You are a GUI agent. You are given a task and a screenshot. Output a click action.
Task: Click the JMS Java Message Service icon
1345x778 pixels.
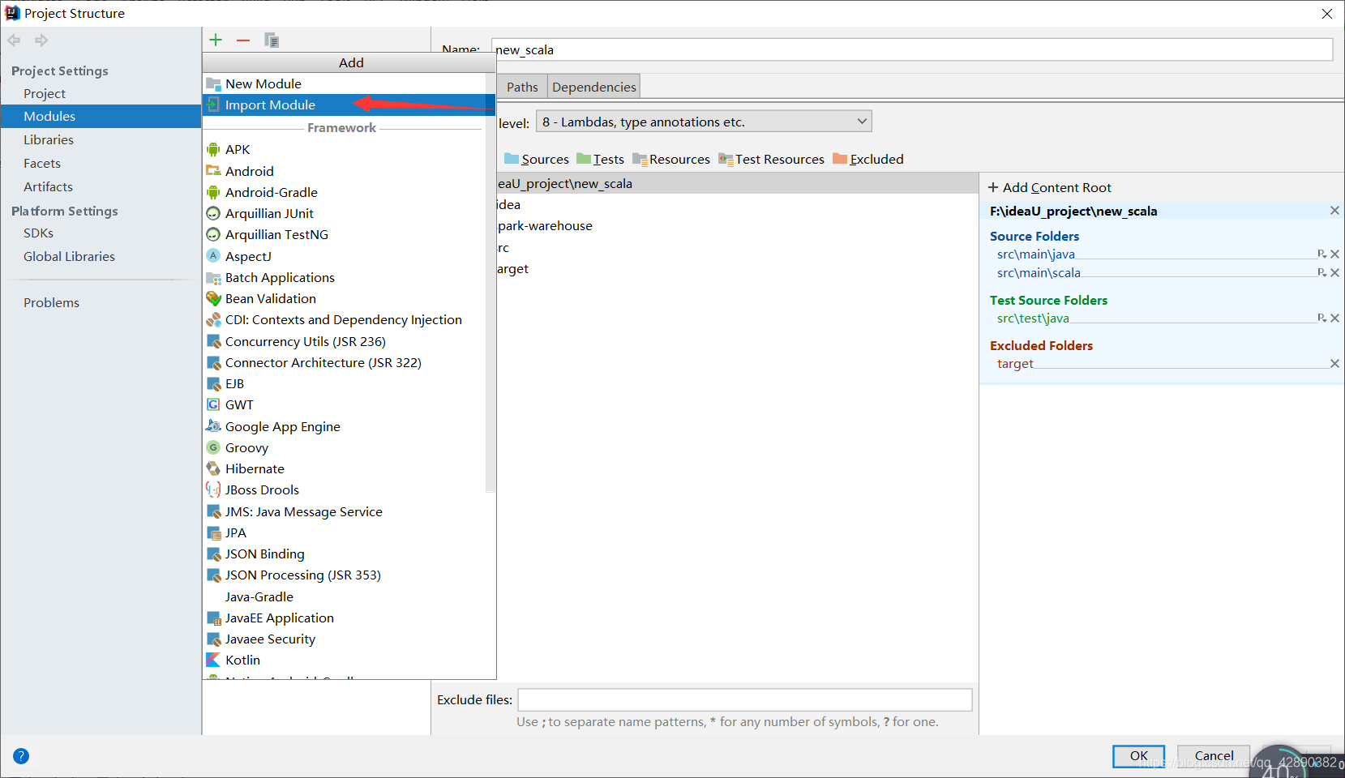point(213,511)
